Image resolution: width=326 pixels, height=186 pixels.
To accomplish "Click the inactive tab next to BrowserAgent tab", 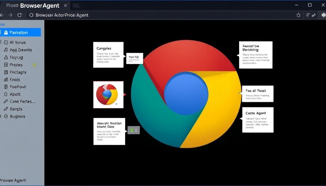I will click(76, 6).
